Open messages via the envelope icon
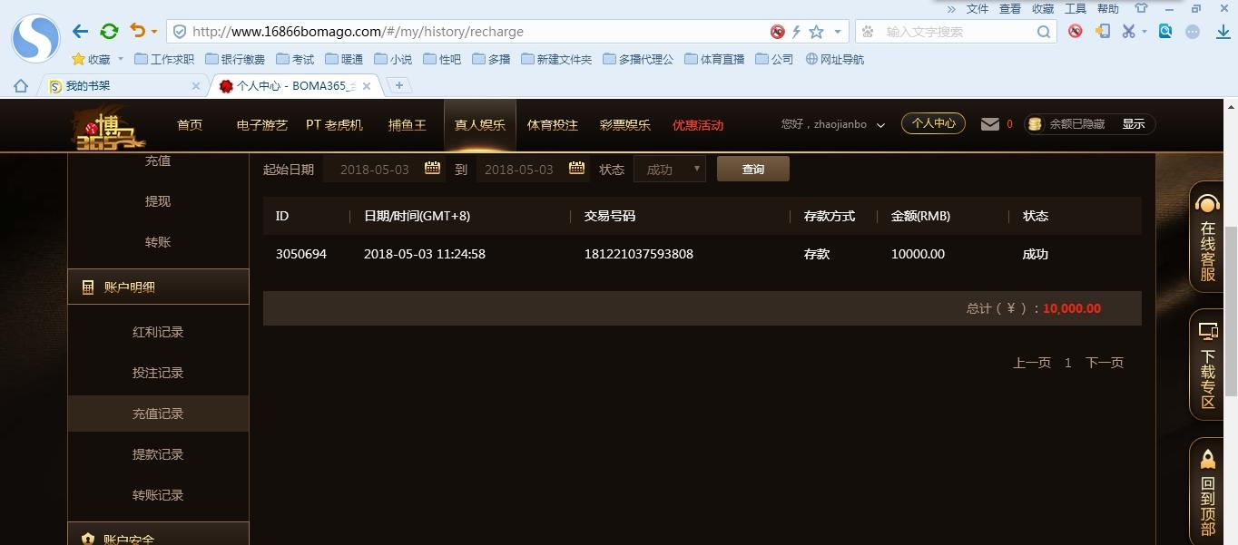This screenshot has height=545, width=1238. (990, 124)
